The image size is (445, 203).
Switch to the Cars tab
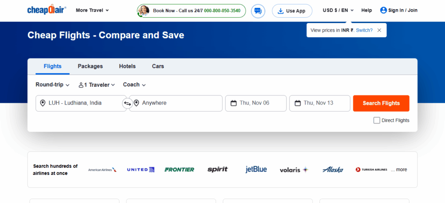pos(158,66)
